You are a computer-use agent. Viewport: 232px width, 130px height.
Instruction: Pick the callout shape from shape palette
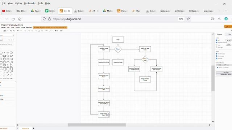(4, 65)
